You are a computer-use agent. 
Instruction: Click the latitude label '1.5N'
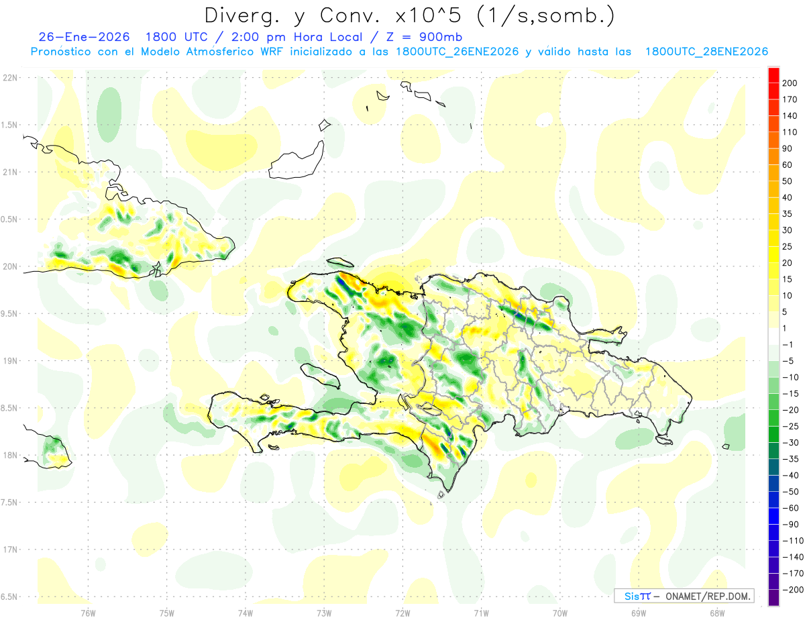click(9, 125)
